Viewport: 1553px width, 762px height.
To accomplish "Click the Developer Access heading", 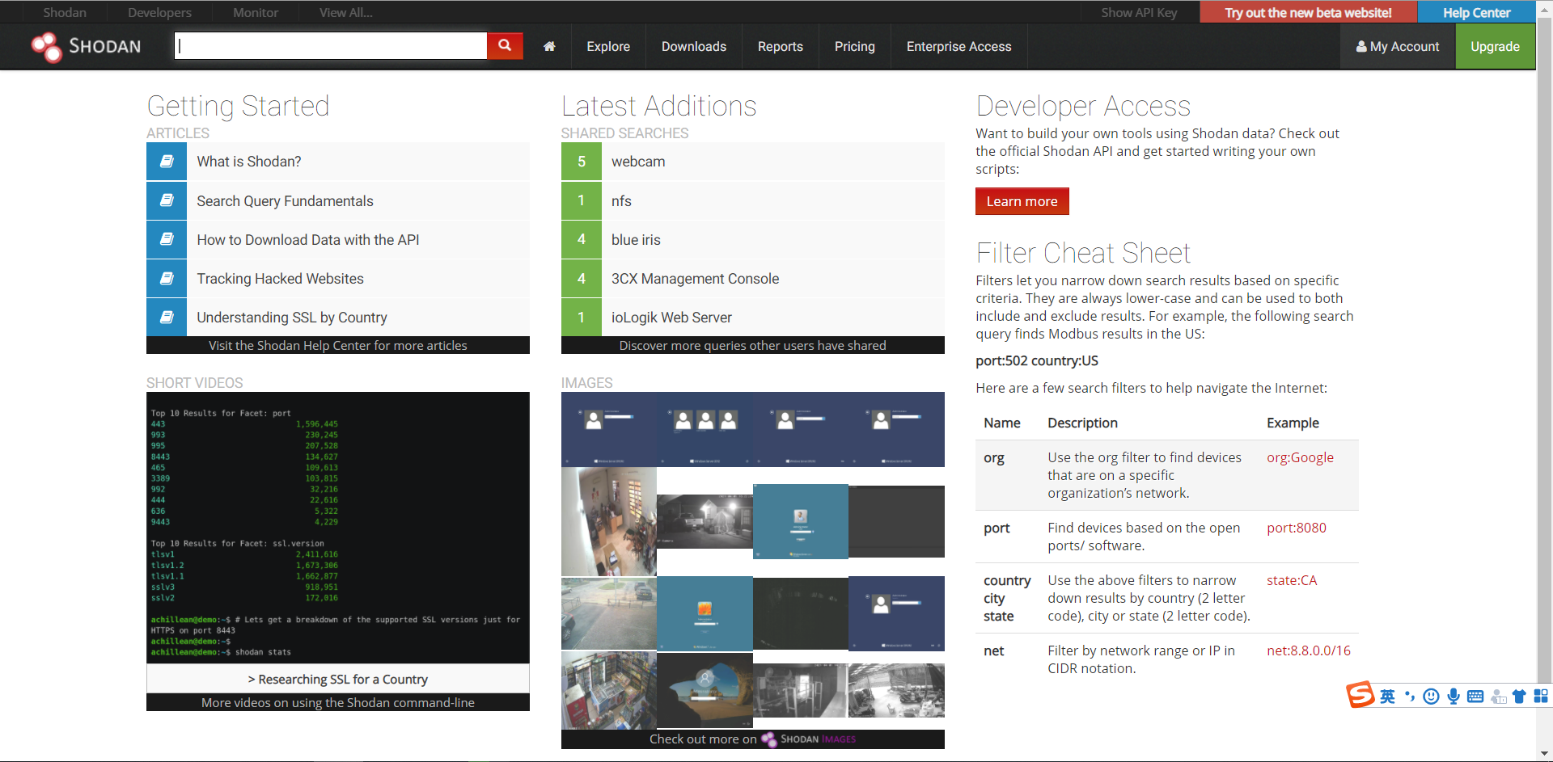I will (x=1083, y=106).
